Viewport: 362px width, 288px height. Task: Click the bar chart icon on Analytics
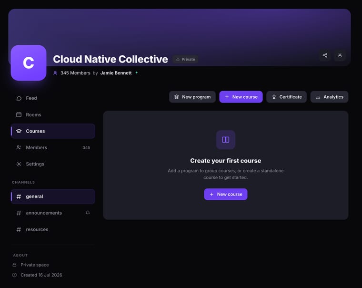tap(318, 97)
